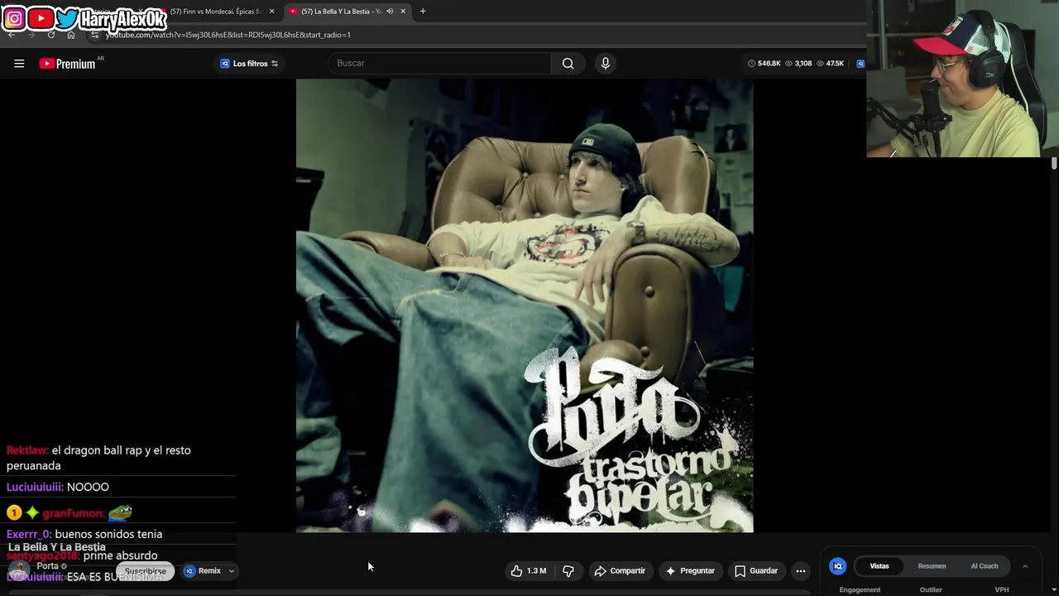This screenshot has height=596, width=1059.
Task: Click the Outlier column label
Action: coord(931,590)
